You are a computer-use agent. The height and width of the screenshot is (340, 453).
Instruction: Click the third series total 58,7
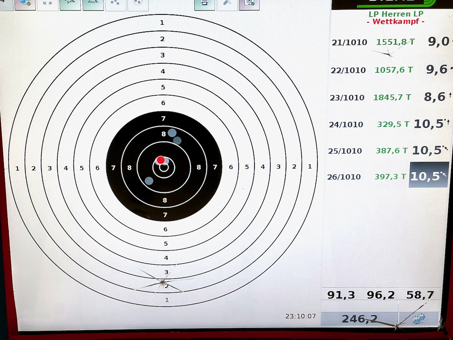click(x=420, y=295)
